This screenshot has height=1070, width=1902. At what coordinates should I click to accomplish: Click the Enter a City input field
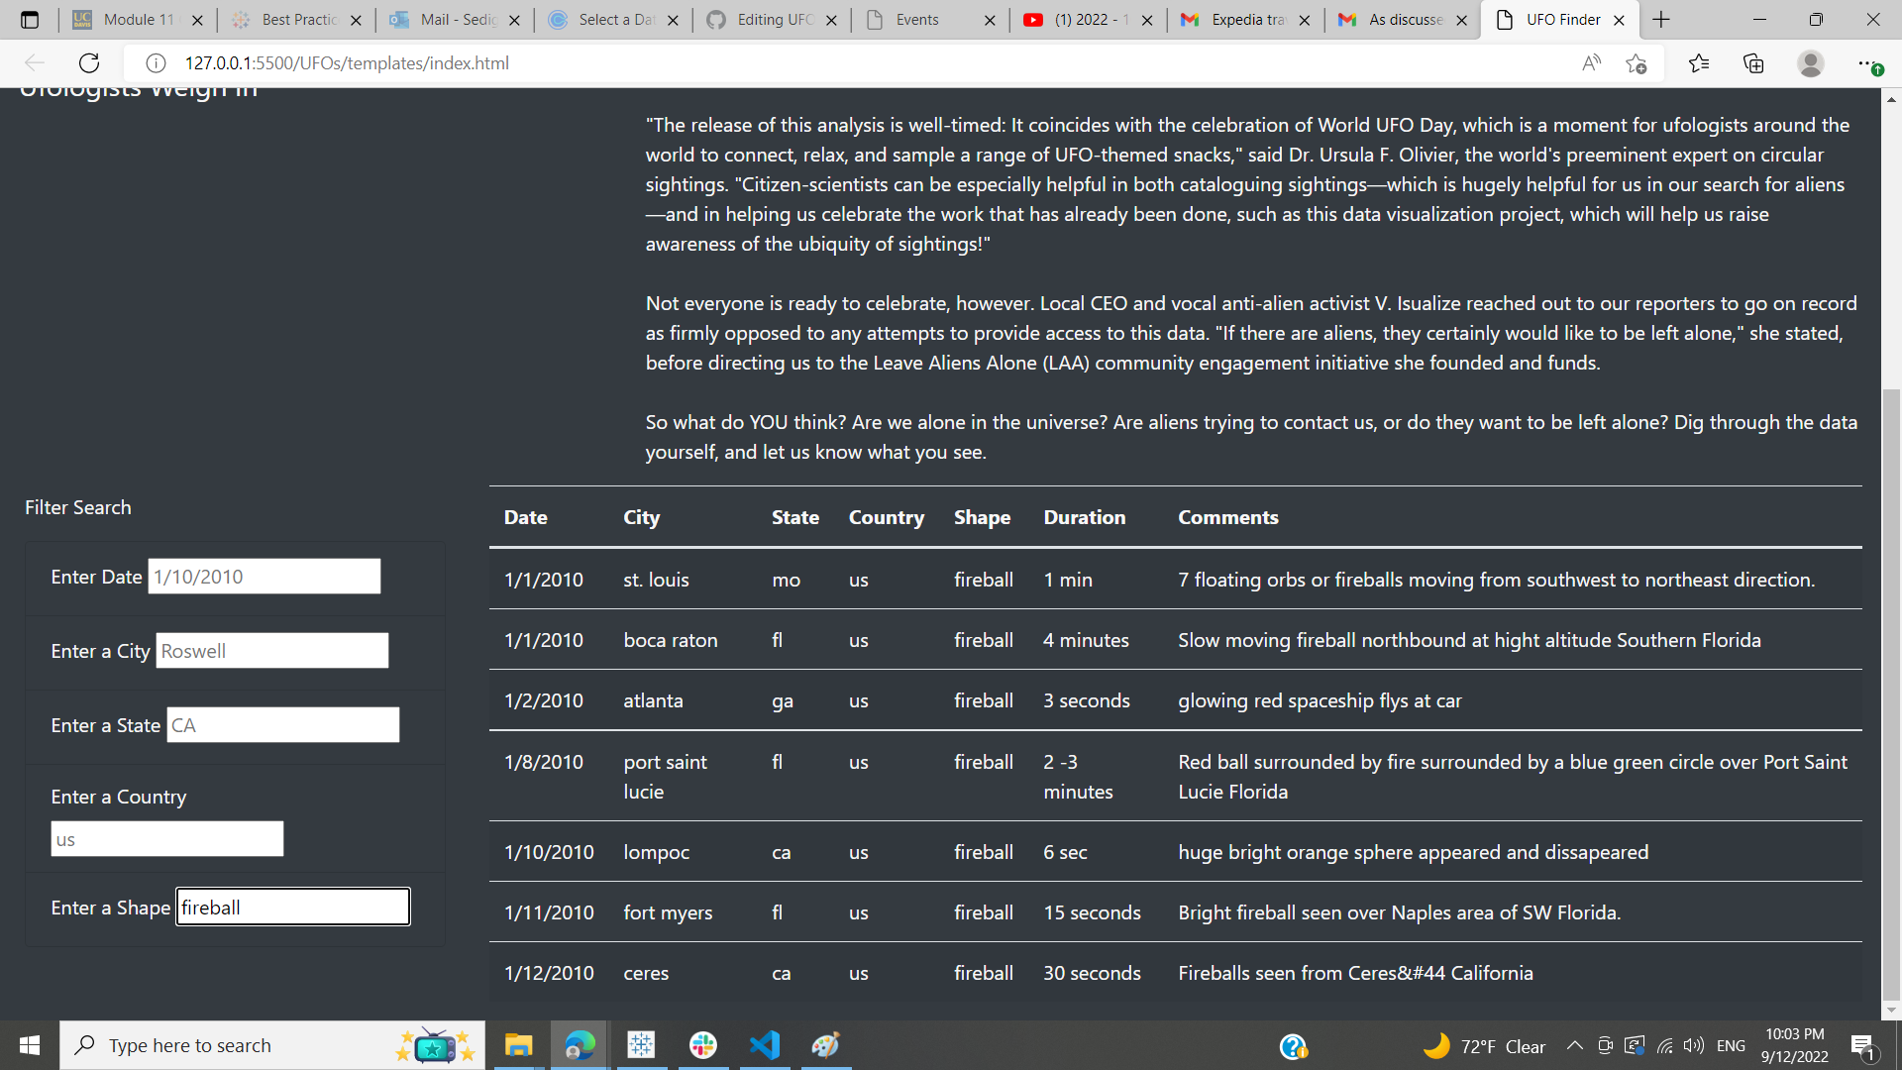(271, 651)
